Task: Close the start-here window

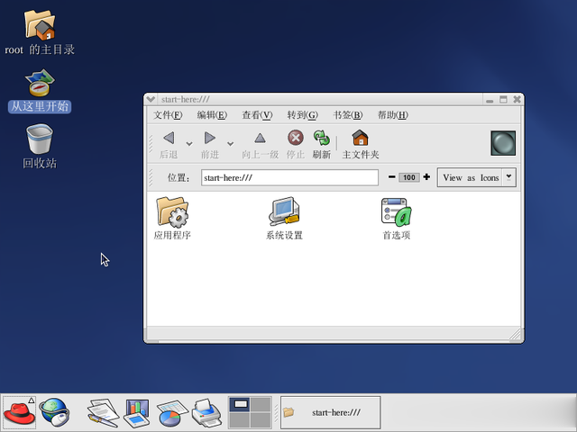Action: click(x=517, y=99)
